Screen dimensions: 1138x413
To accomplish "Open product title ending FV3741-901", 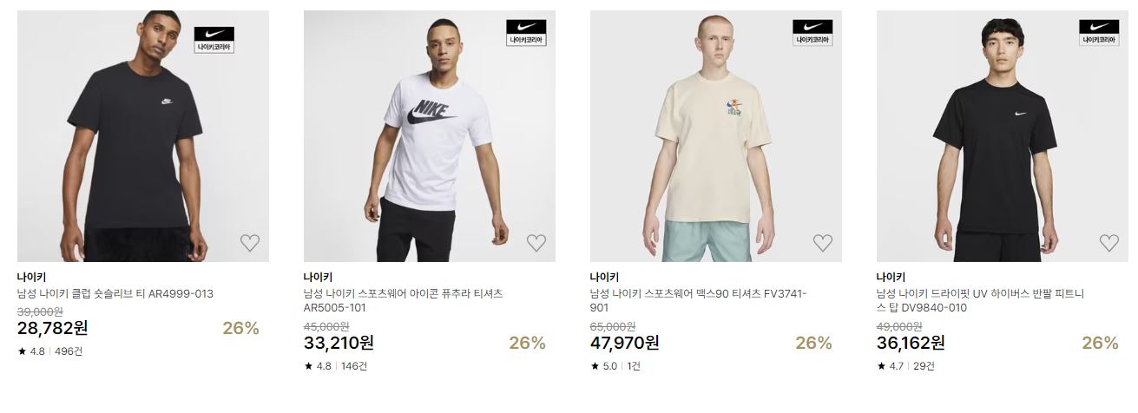I will pos(699,301).
